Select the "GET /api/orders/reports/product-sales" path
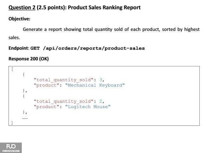The width and height of the screenshot is (218, 153). [88, 48]
